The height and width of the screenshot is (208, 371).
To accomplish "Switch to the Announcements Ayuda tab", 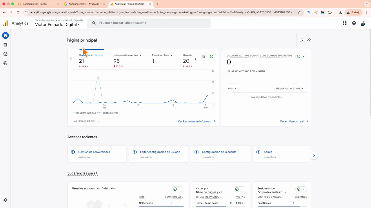I will 85,4.
